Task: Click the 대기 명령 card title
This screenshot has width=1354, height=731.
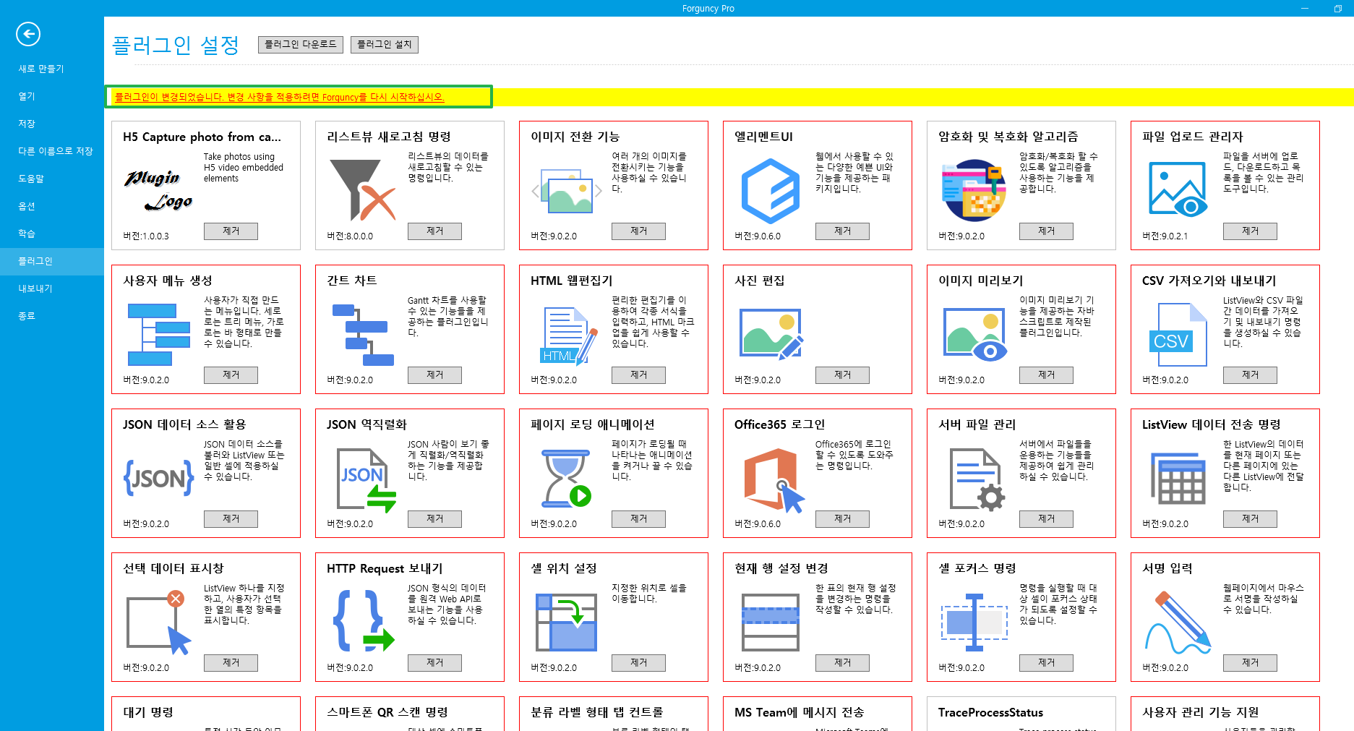Action: pos(148,712)
